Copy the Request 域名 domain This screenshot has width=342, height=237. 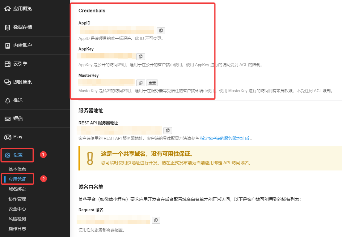(x=156, y=220)
